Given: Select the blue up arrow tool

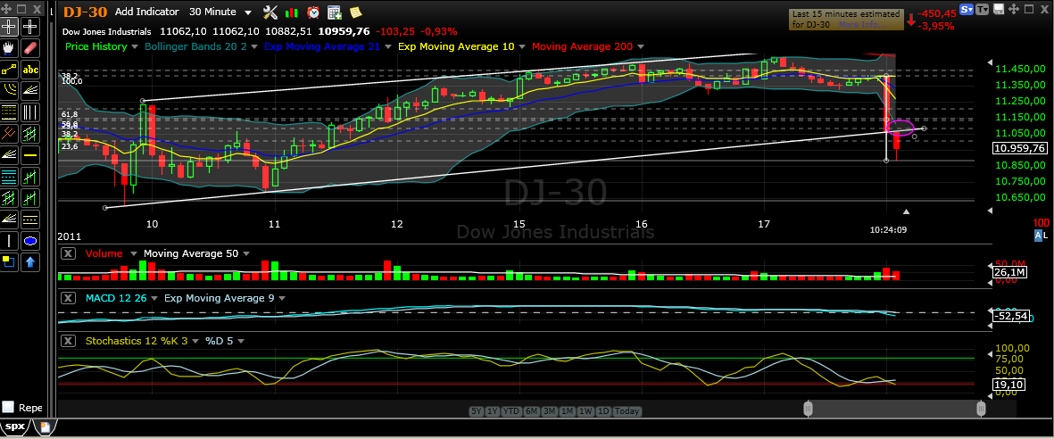Looking at the screenshot, I should (30, 261).
